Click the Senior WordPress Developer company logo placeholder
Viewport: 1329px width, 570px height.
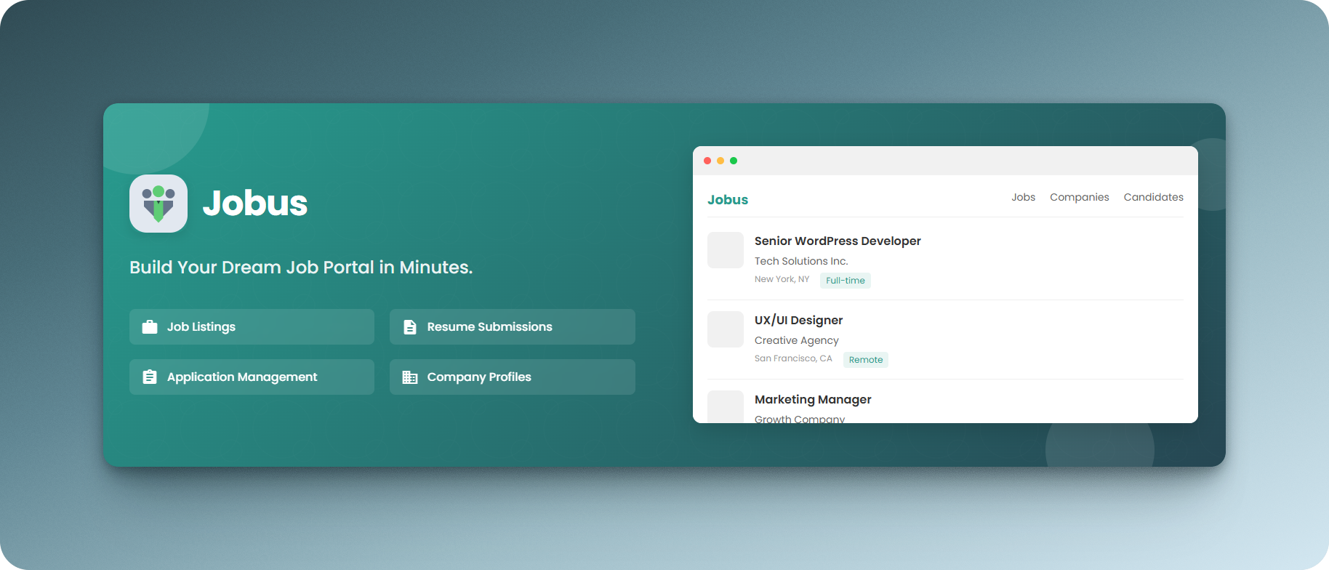(726, 250)
